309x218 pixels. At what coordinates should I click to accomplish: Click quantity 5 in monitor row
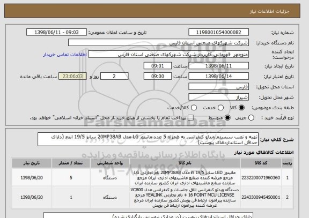pyautogui.click(x=71, y=178)
